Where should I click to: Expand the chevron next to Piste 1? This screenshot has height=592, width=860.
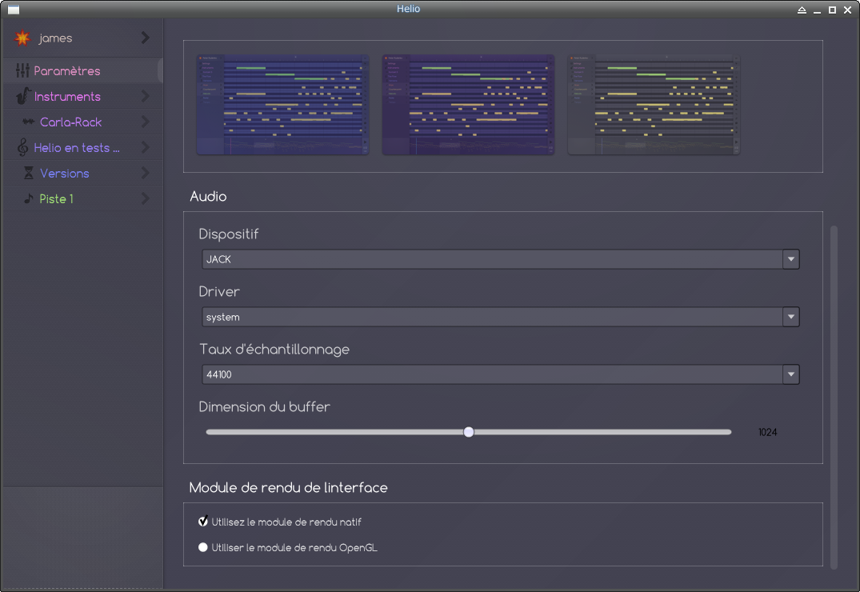coord(146,198)
